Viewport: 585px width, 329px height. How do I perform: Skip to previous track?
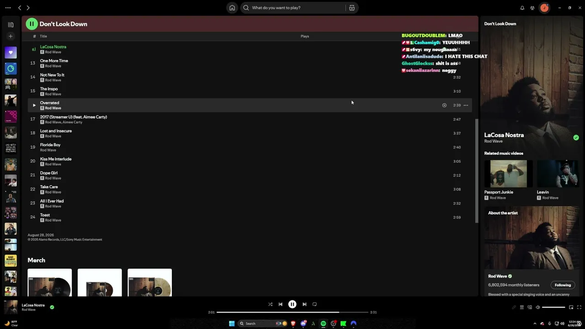click(x=281, y=304)
